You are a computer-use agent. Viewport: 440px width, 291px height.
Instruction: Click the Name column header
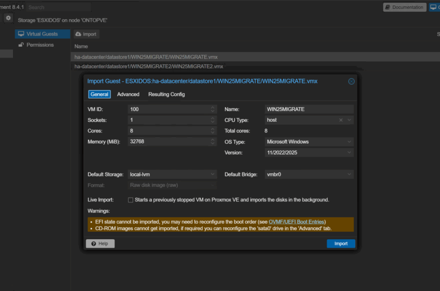point(81,47)
